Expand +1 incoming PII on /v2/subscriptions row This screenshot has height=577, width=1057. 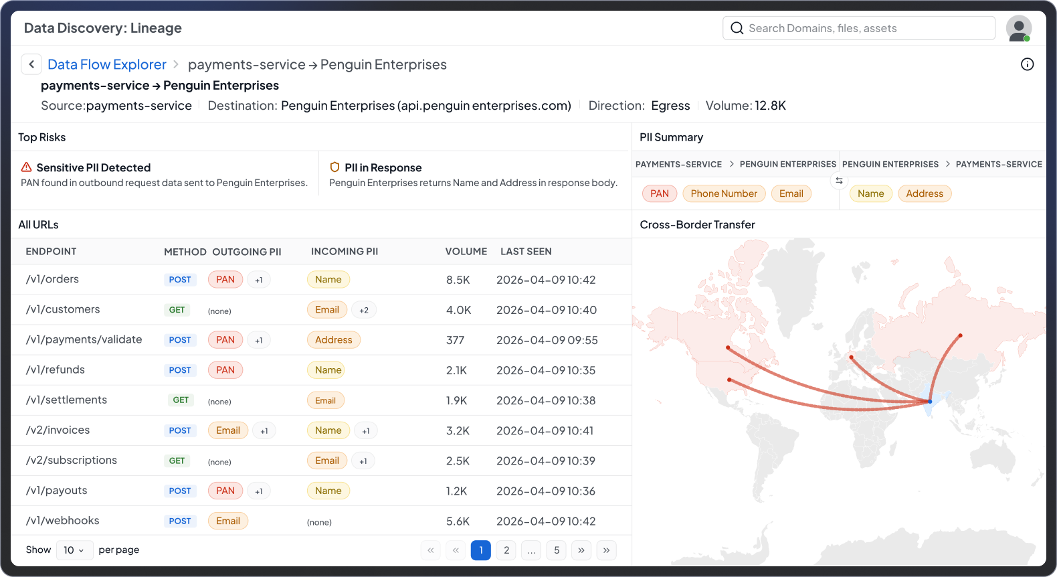pos(363,461)
